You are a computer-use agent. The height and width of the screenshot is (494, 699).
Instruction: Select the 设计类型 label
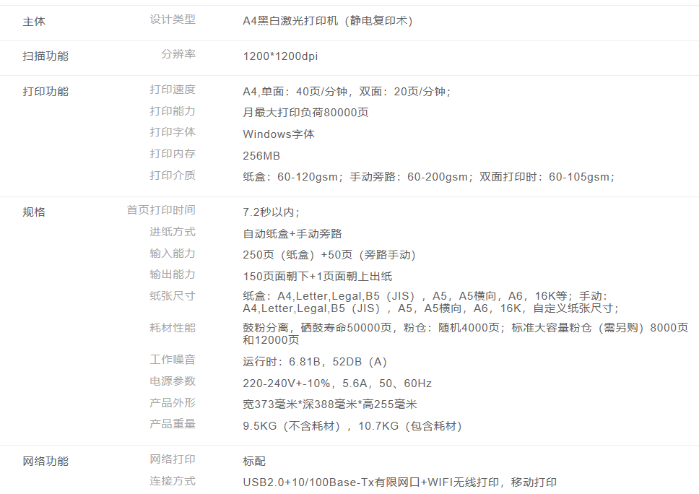click(x=172, y=19)
